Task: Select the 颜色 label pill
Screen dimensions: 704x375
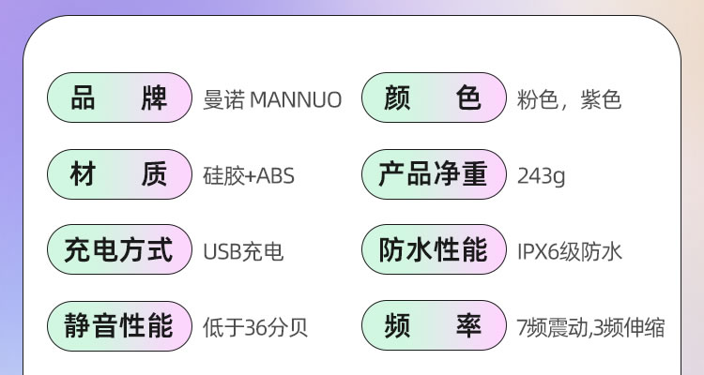Action: point(434,97)
